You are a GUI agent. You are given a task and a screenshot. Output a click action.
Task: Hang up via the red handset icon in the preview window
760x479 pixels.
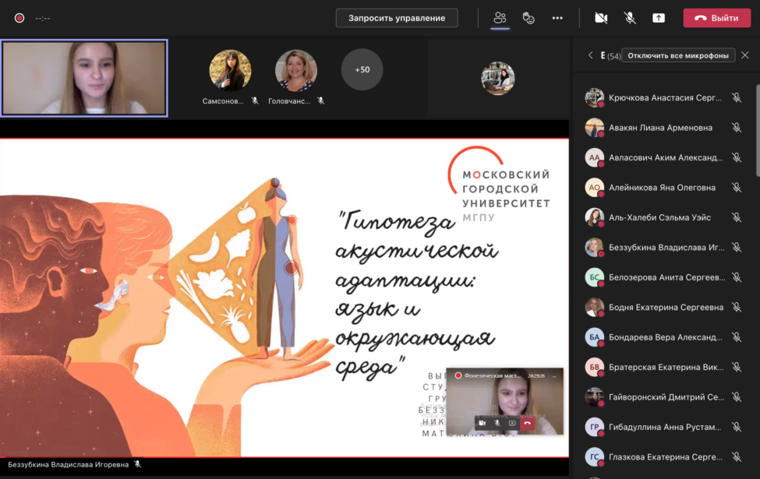coord(527,423)
